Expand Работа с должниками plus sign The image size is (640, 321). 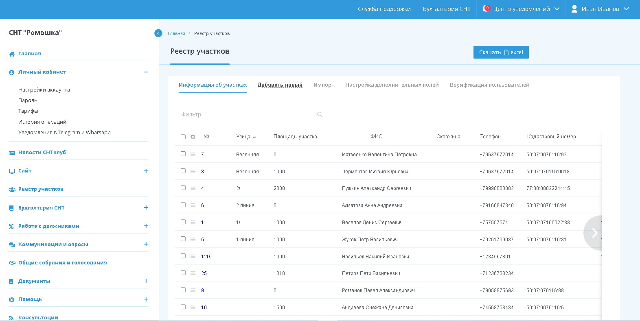(x=146, y=226)
